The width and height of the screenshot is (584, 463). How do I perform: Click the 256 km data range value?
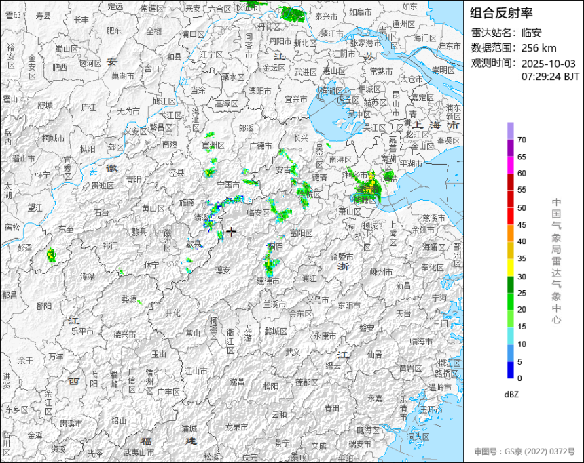click(x=539, y=48)
